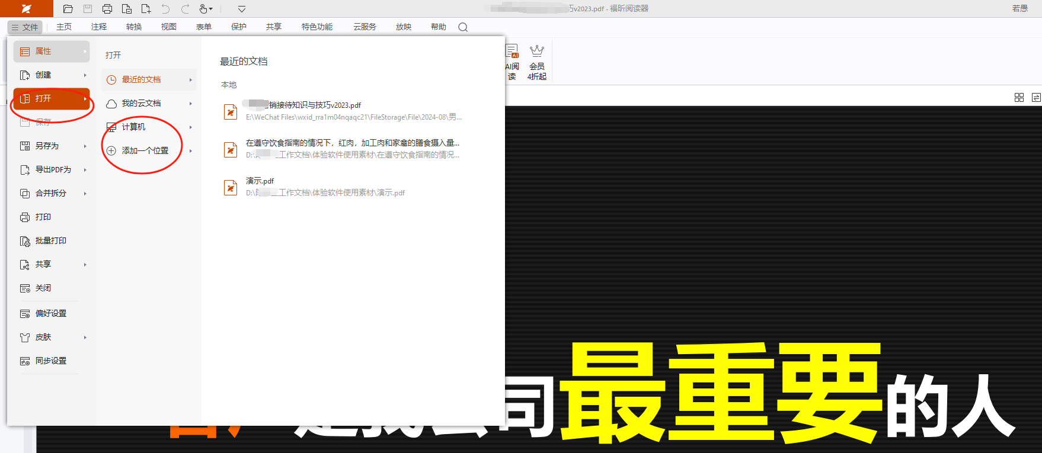The image size is (1042, 453).
Task: Expand the 导出PDF为 submenu
Action: tap(85, 170)
